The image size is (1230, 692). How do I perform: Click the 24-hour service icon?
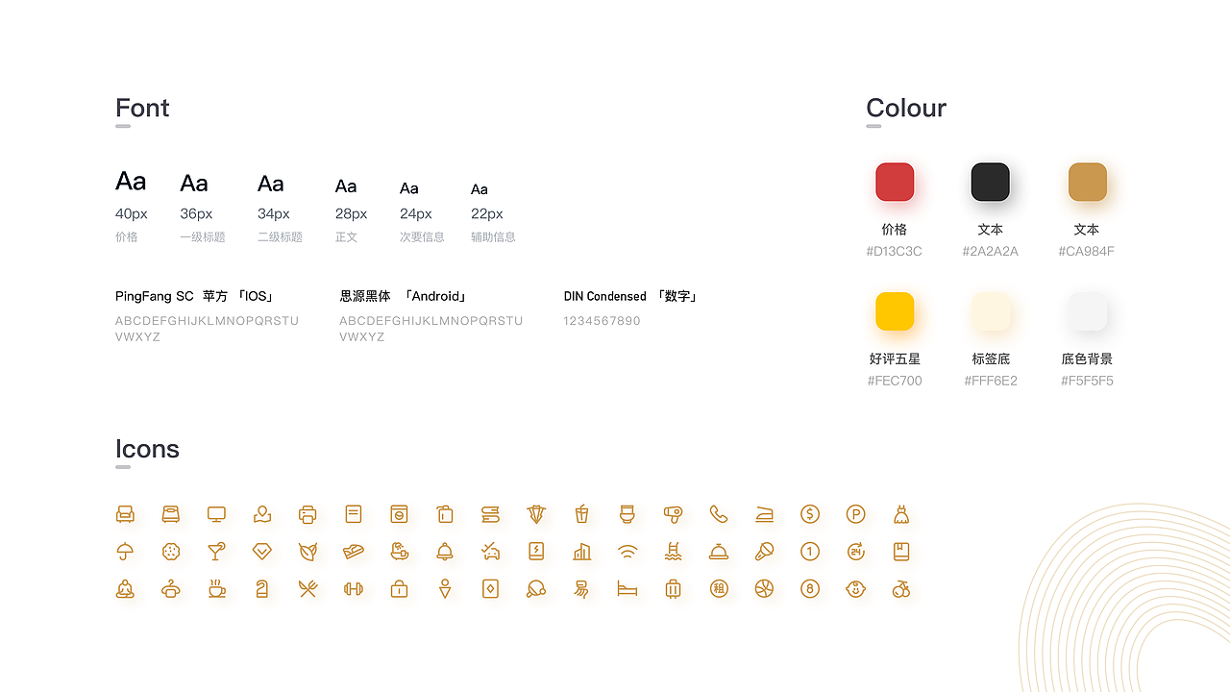click(x=855, y=552)
